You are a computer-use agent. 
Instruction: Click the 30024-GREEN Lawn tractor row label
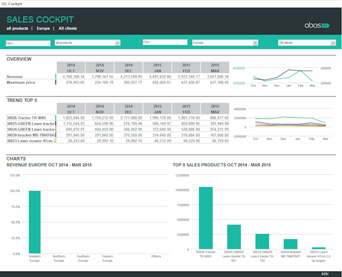31,129
